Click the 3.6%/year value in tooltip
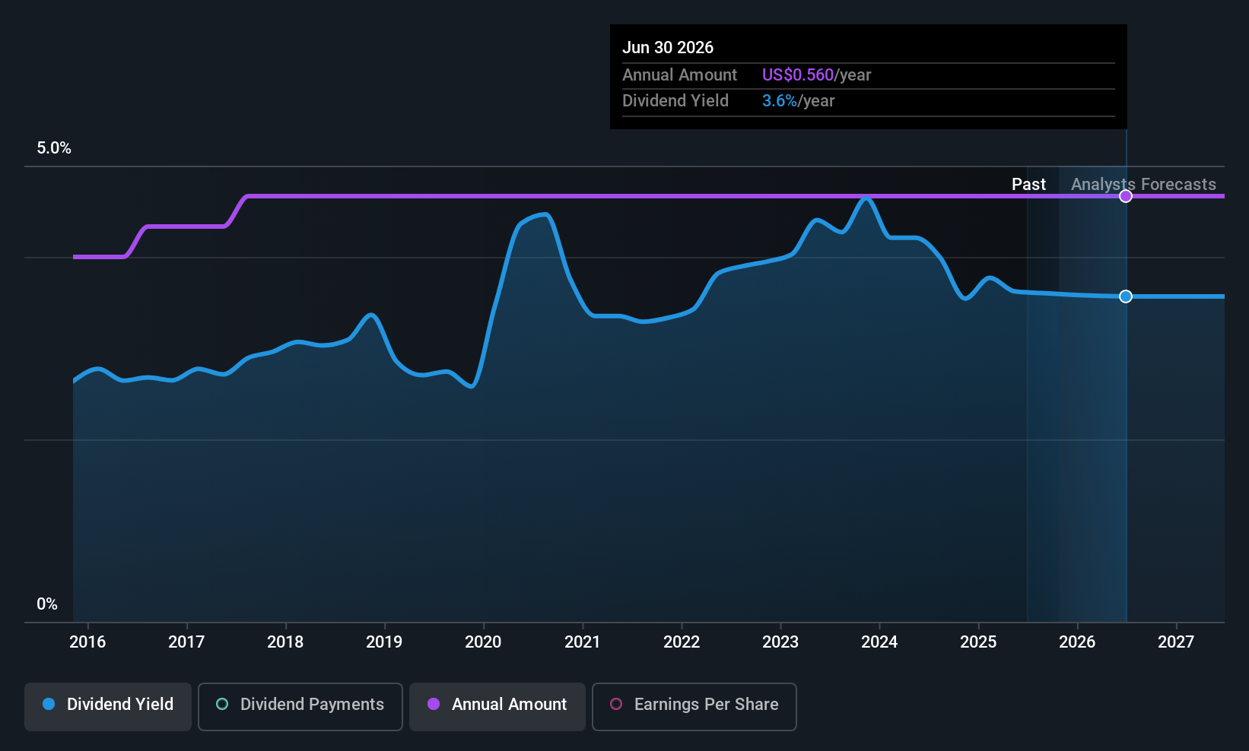1249x751 pixels. click(798, 101)
